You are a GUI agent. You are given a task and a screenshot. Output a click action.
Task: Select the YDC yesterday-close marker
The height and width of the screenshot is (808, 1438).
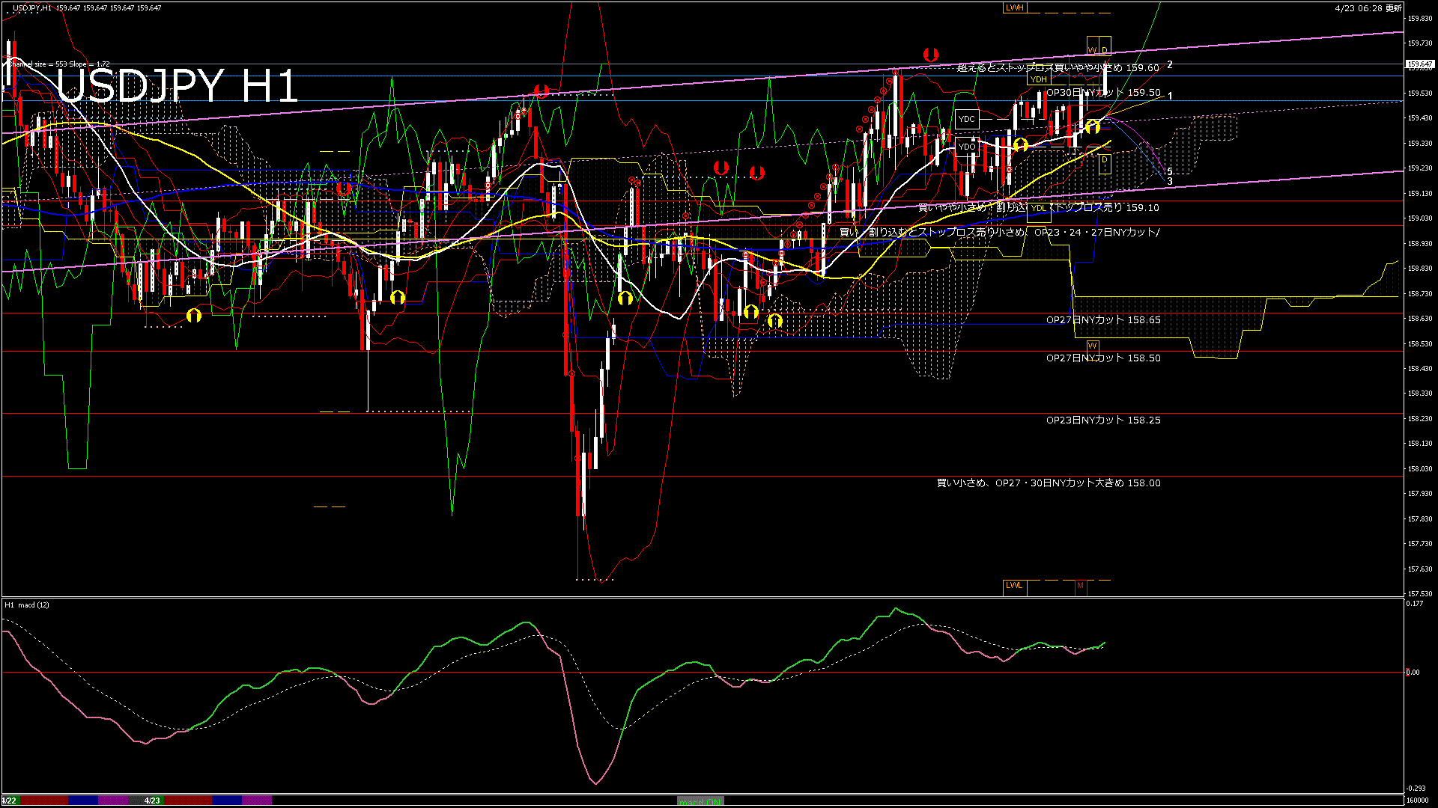(x=967, y=119)
